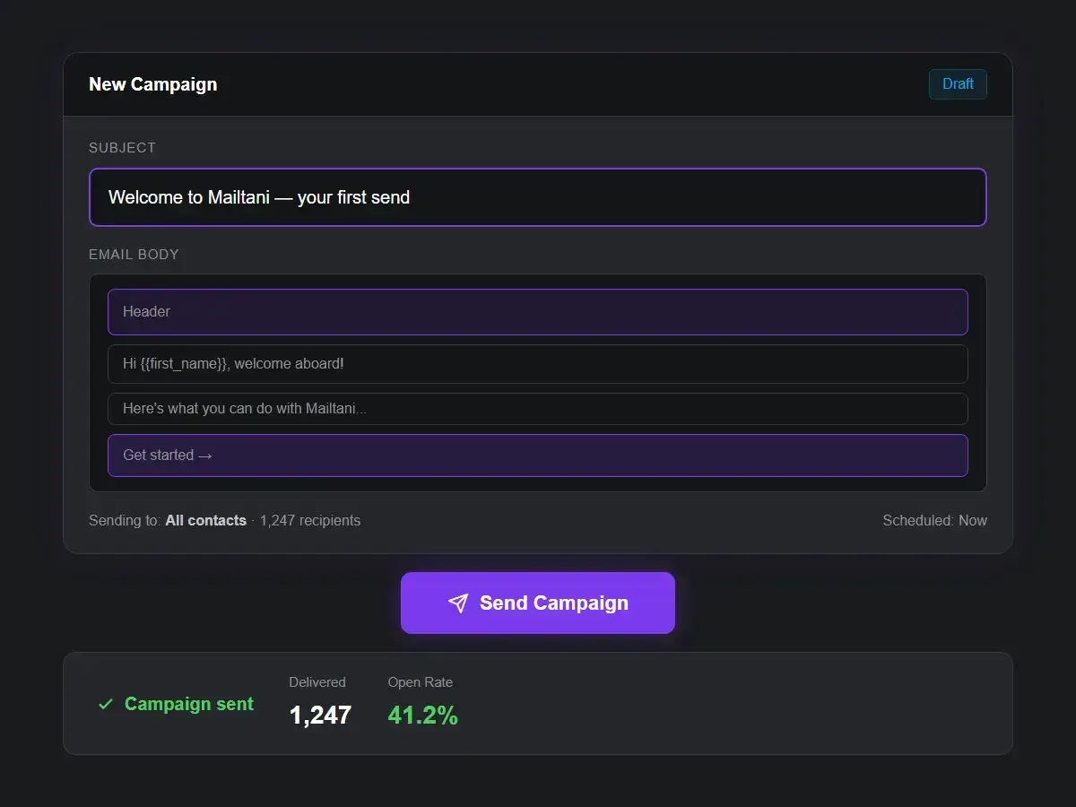Viewport: 1076px width, 807px height.
Task: Click the 1,247 recipients count text
Action: 310,520
